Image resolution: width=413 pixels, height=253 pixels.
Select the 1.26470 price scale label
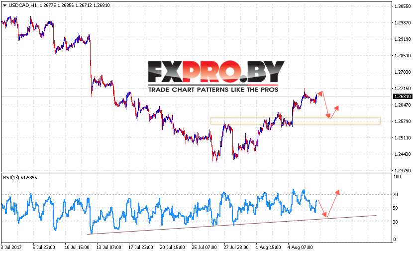(x=403, y=105)
